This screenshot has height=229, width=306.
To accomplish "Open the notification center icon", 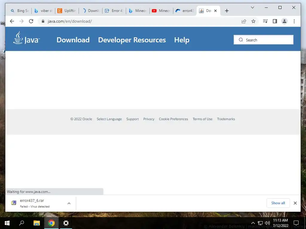I will 296,223.
